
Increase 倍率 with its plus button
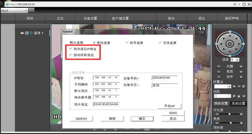pos(241,77)
